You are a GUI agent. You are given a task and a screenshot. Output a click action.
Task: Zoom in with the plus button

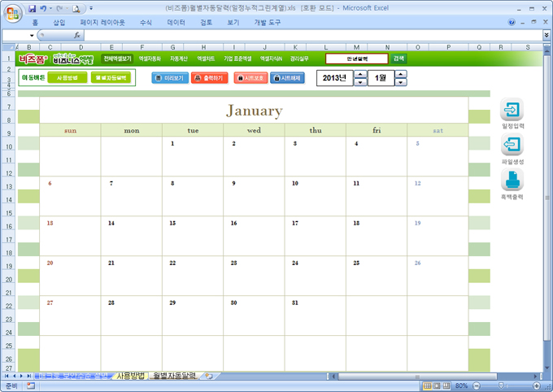click(537, 385)
